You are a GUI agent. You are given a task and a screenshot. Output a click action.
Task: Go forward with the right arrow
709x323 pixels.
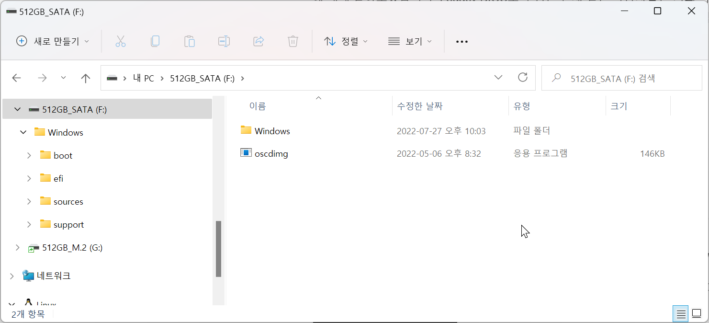pos(42,78)
